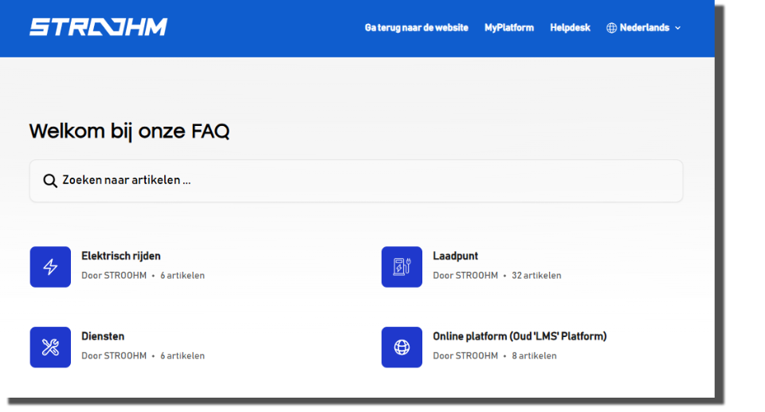The image size is (765, 412).
Task: Click the globe icon beside Nederlands
Action: (611, 28)
